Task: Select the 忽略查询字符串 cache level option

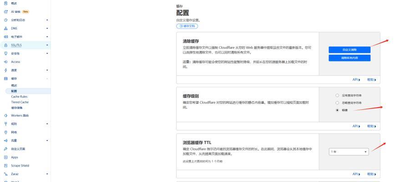Action: 337,103
